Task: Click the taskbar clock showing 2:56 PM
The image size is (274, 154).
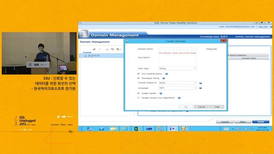Action: click(x=262, y=129)
